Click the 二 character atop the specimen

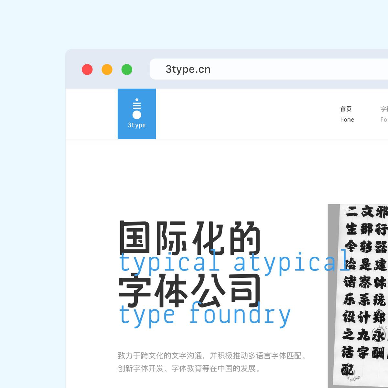[351, 212]
